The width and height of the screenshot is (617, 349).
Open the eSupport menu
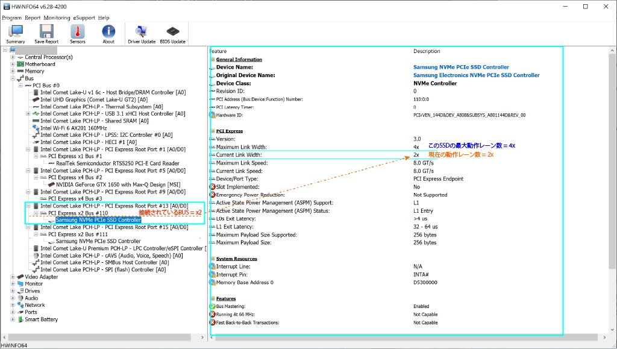pyautogui.click(x=84, y=18)
